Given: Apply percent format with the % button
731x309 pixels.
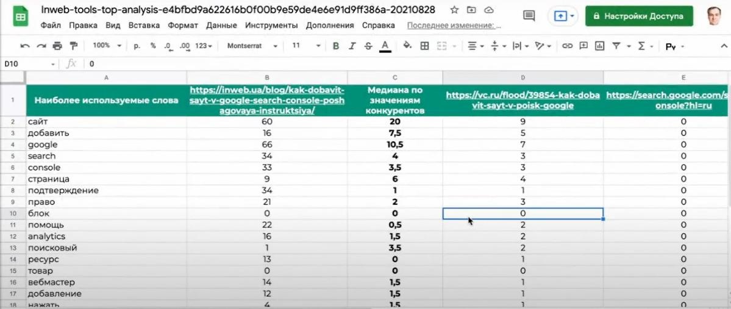Looking at the screenshot, I should (x=154, y=46).
